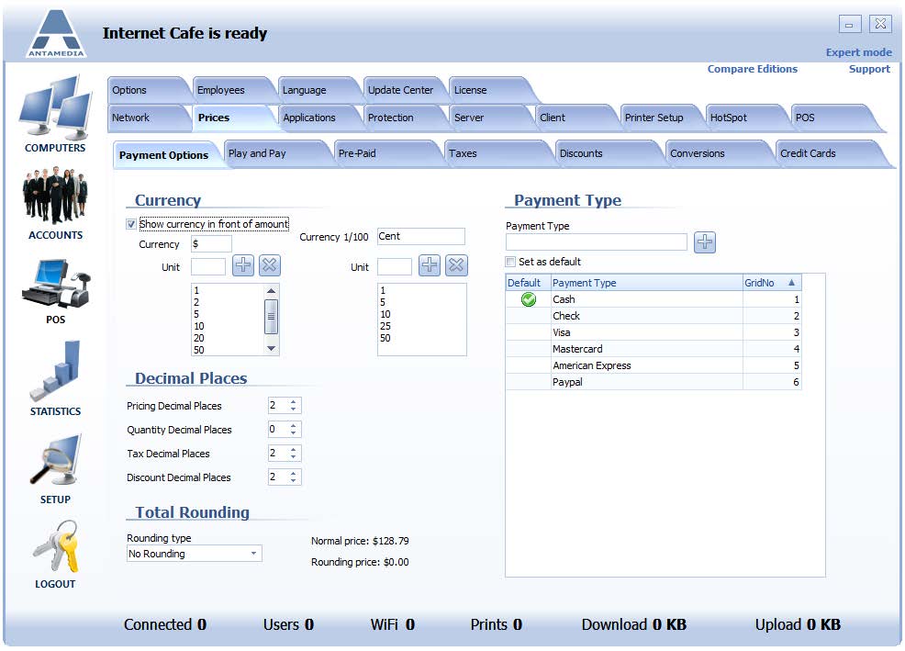Screen dimensions: 905x651
Task: Add a new currency unit with plus icon
Action: (x=243, y=265)
